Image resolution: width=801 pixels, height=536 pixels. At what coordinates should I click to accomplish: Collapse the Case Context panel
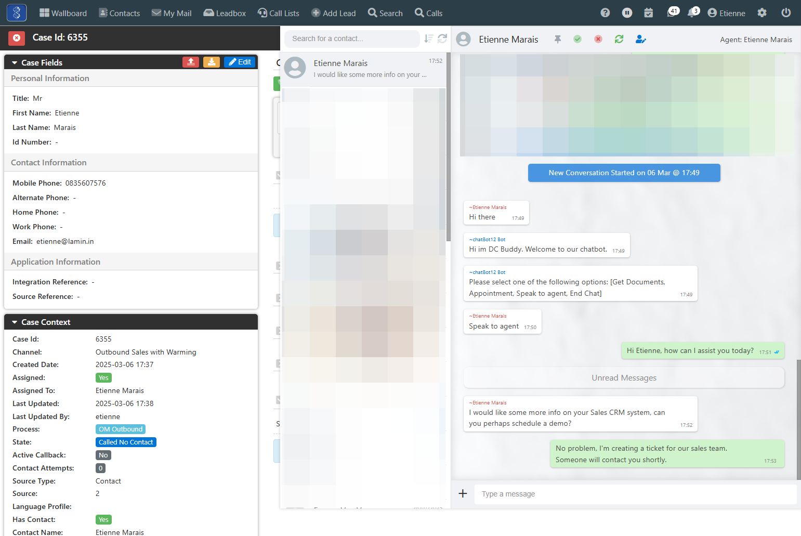tap(15, 322)
